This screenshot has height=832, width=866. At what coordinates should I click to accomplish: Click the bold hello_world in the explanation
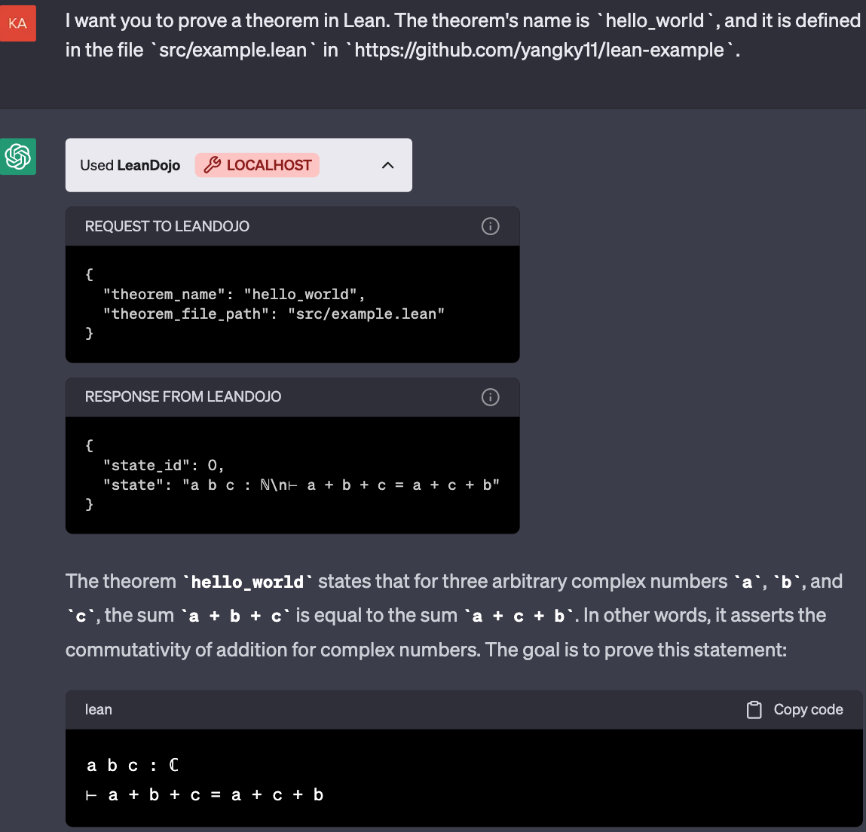247,582
